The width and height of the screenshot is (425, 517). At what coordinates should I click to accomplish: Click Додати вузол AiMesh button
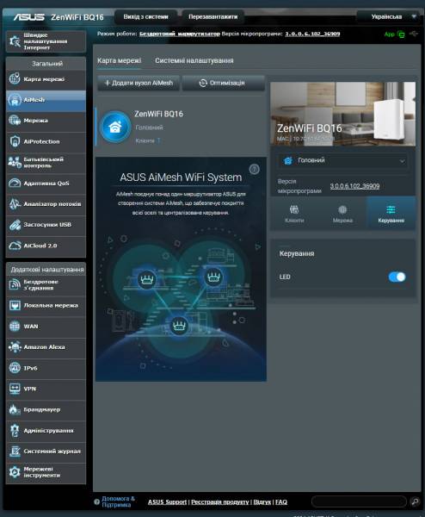pos(139,83)
